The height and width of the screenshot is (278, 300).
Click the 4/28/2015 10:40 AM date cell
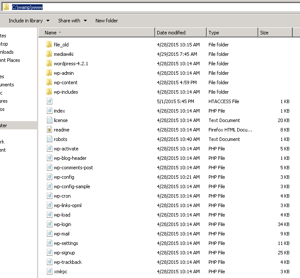pos(178,139)
